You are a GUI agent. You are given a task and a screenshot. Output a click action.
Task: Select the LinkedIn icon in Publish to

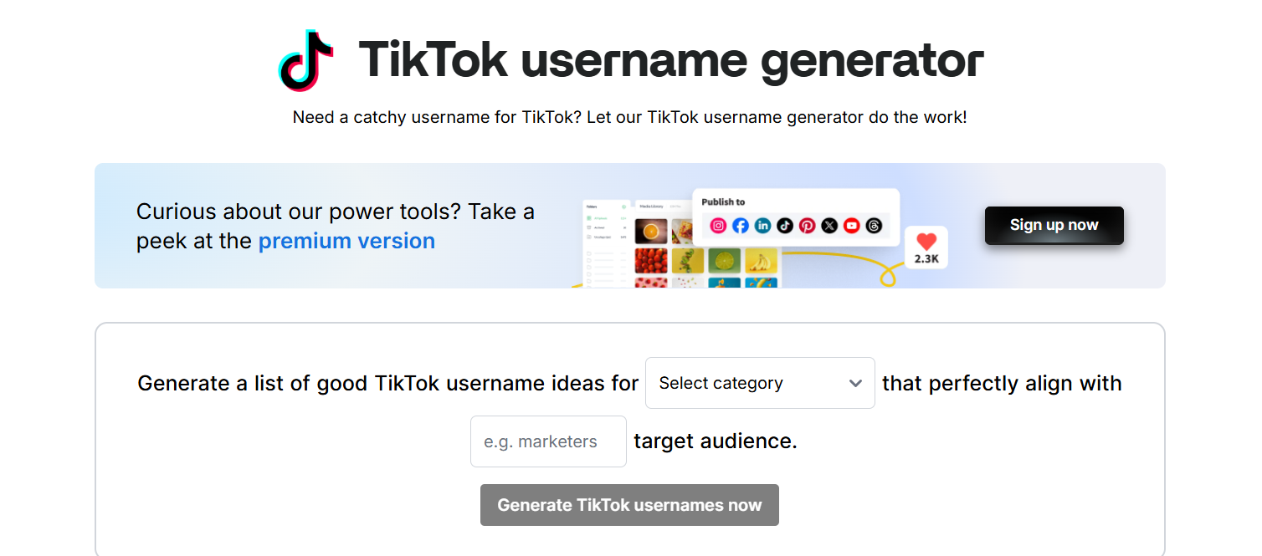tap(762, 226)
